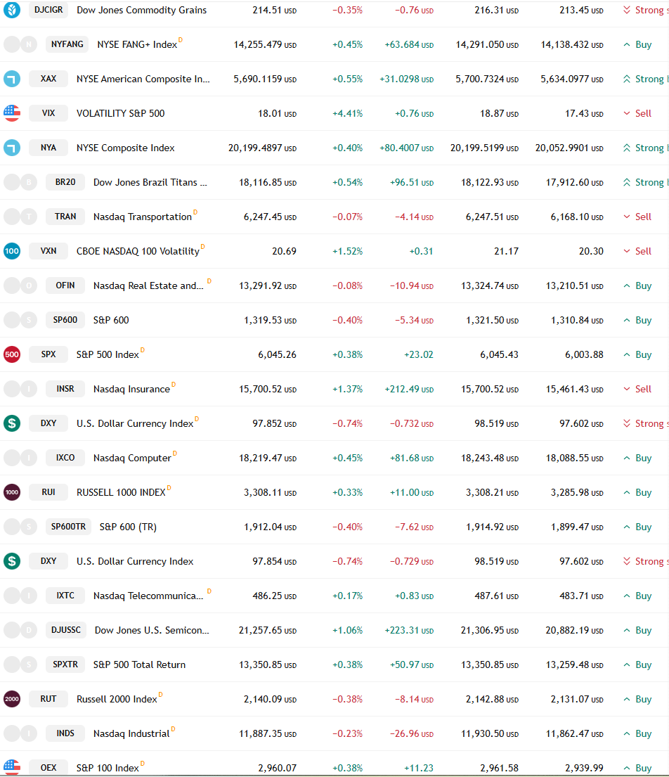
Task: Click the SPXTR placeholder logo icon
Action: [20, 664]
